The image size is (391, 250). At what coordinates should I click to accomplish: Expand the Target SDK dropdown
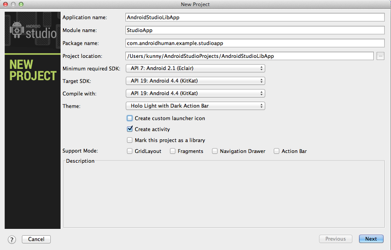(195, 81)
